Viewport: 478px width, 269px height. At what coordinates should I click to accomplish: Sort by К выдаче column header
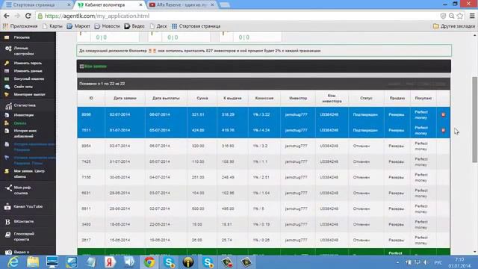click(x=232, y=98)
